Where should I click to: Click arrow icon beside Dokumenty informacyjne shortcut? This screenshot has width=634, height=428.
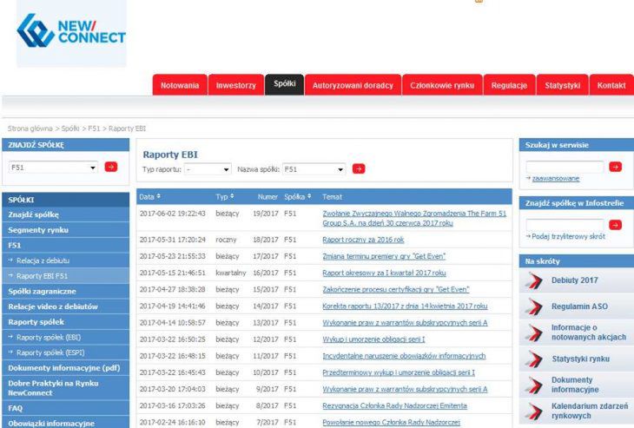[534, 385]
